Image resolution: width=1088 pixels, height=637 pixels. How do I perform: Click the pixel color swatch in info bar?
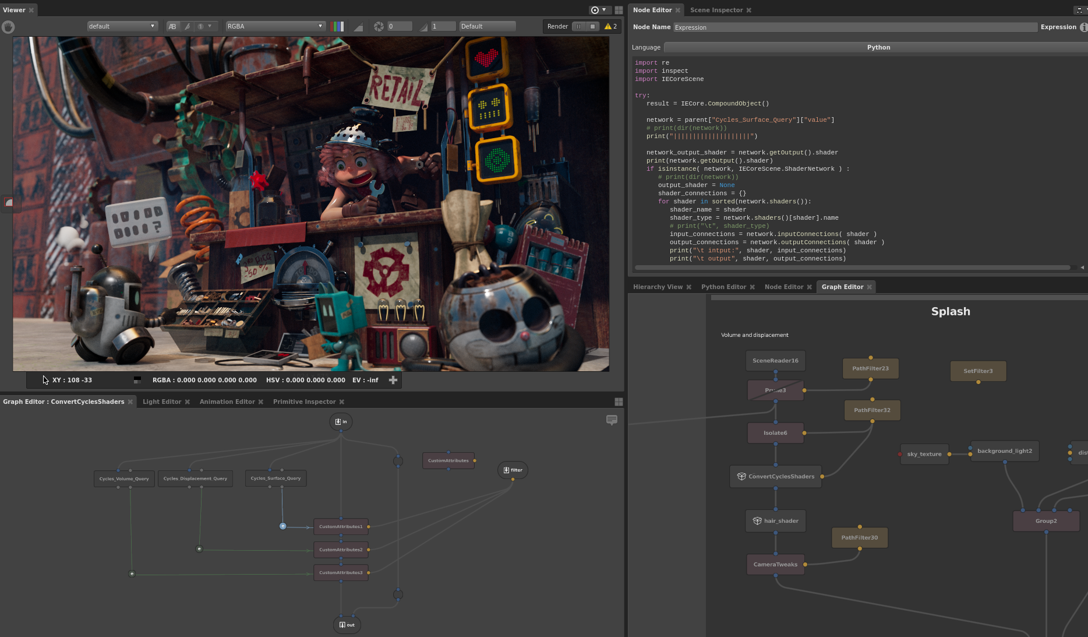tap(137, 380)
